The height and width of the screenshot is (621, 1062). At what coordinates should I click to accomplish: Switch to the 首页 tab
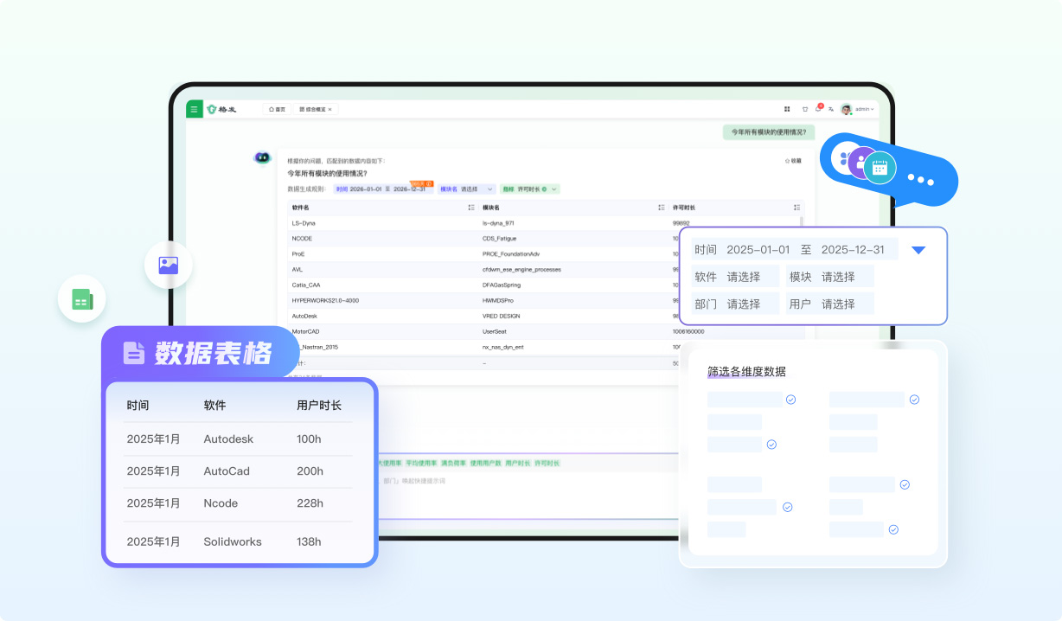277,110
